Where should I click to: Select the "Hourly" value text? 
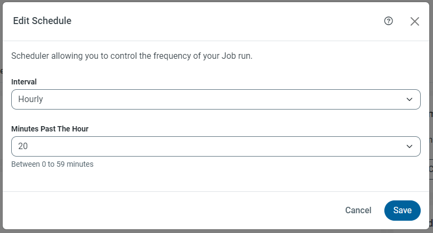tap(30, 99)
